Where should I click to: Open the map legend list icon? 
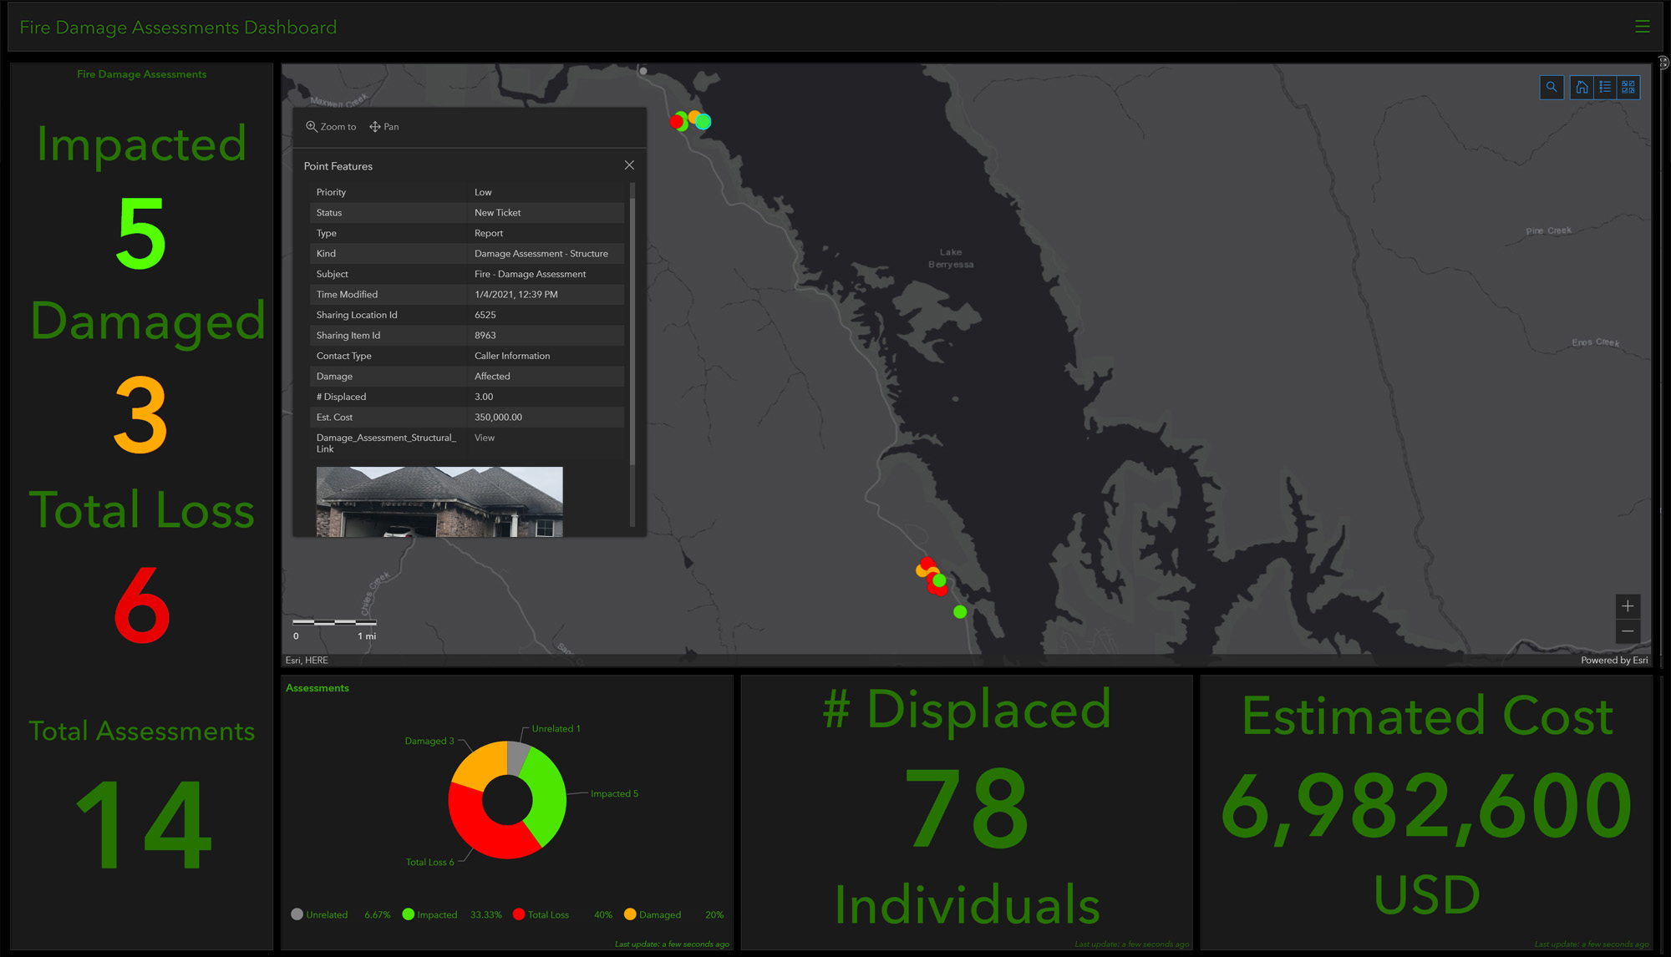click(x=1605, y=87)
